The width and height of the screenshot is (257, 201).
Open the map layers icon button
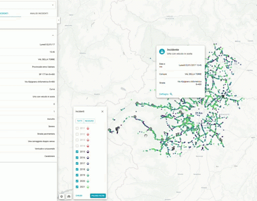tap(62, 196)
